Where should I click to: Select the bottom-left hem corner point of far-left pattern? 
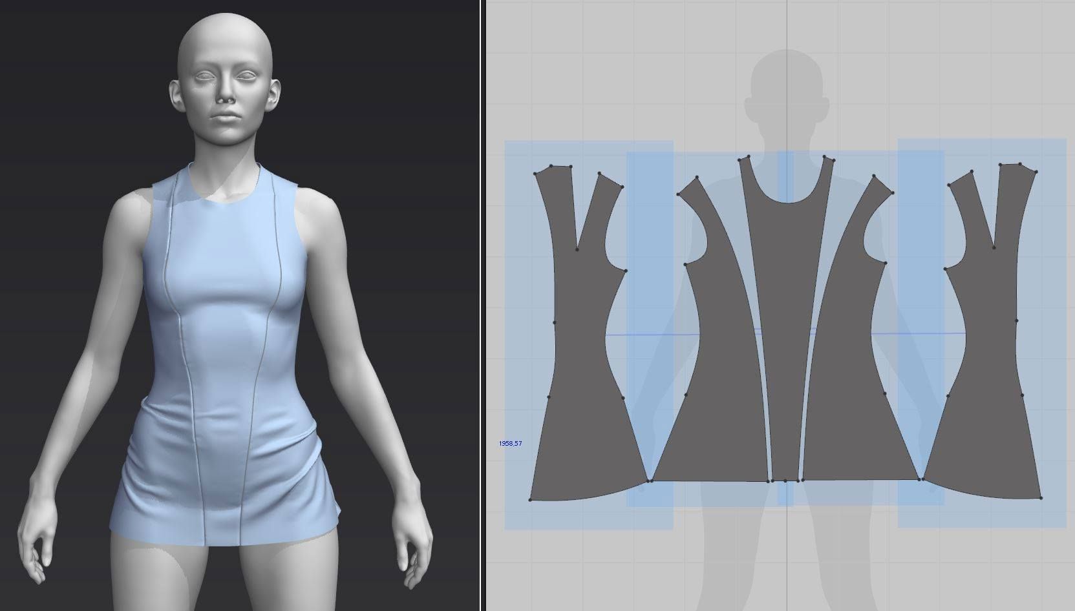(531, 499)
